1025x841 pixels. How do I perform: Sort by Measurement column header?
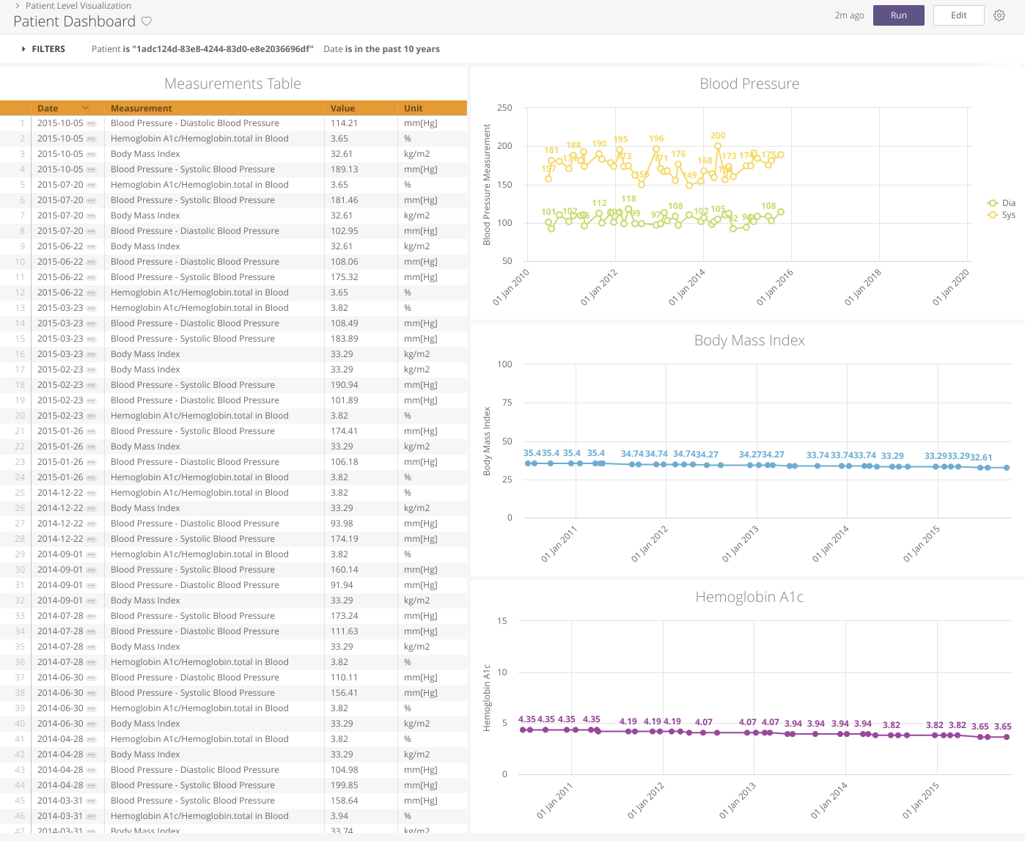tap(142, 109)
